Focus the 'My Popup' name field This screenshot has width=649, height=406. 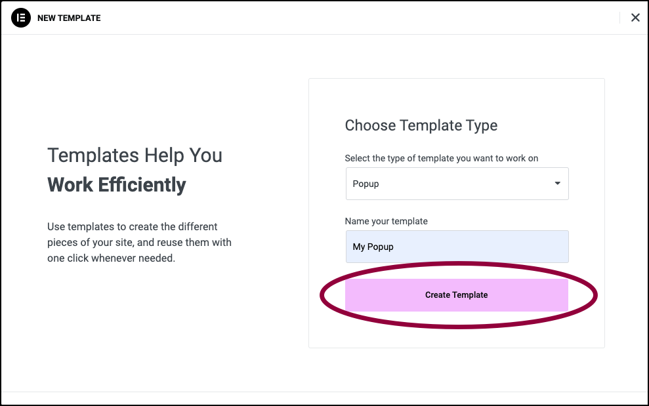pos(457,247)
